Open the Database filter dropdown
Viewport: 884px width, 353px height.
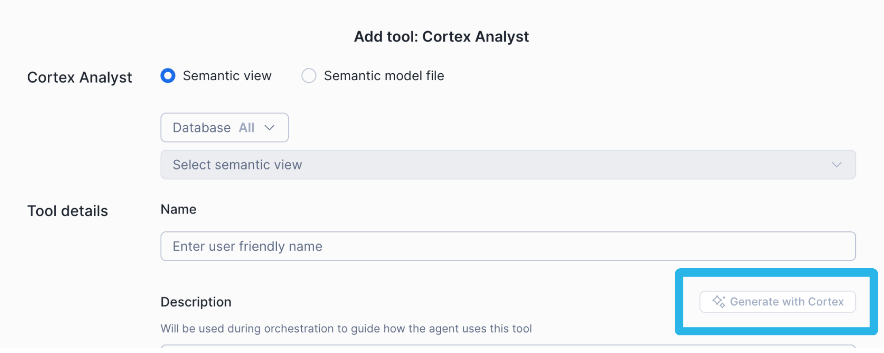pyautogui.click(x=225, y=128)
